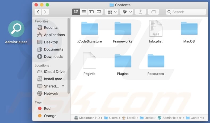Eject the Shared... volume
This screenshot has width=210, height=123.
click(63, 86)
